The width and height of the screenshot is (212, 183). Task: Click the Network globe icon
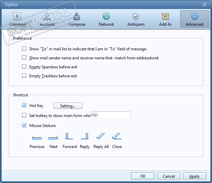coord(106,16)
